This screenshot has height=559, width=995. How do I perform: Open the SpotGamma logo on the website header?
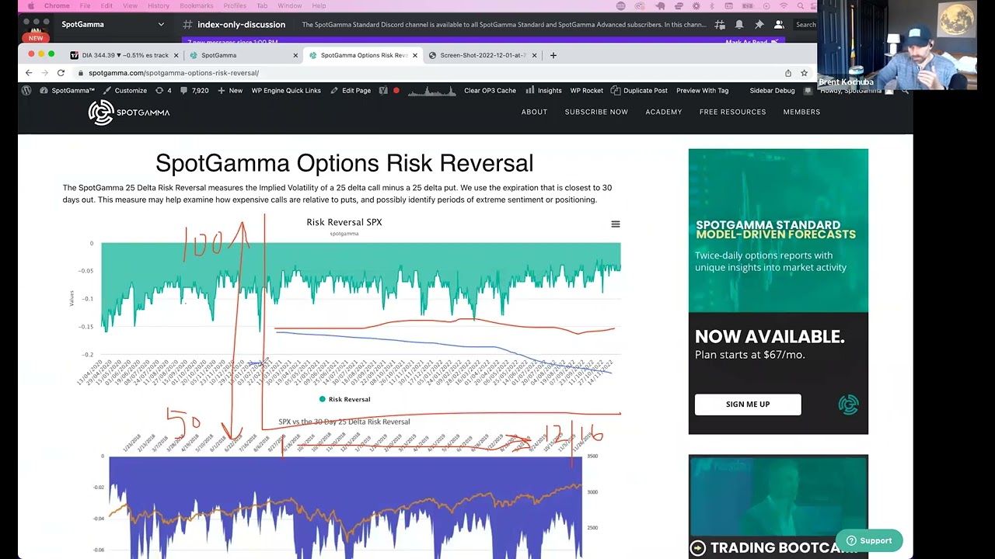(128, 112)
